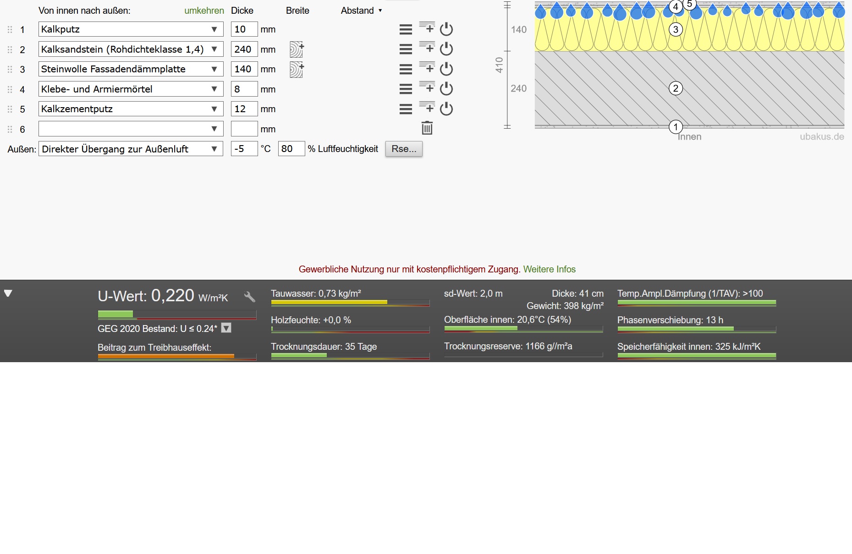852x554 pixels.
Task: Open hamburger menu for Kalkzementputz layer
Action: click(406, 109)
